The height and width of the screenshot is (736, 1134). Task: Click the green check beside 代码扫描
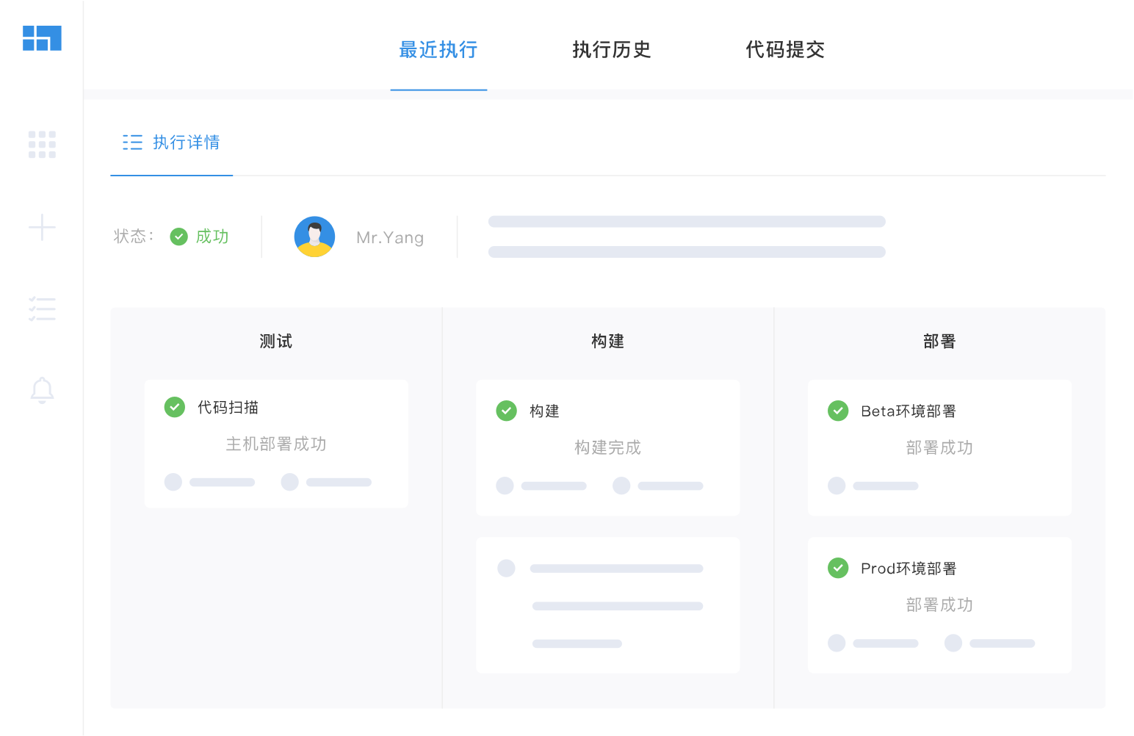(x=175, y=407)
